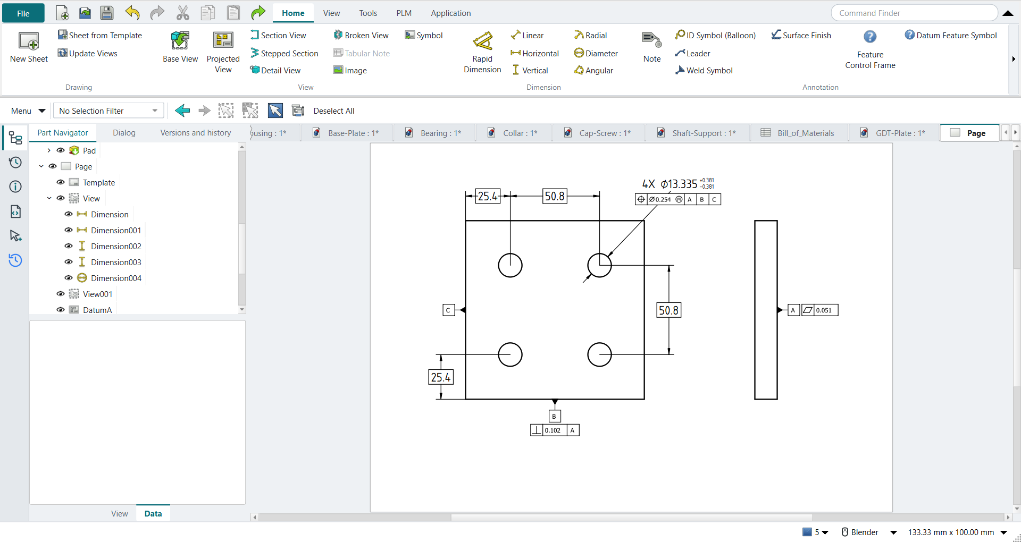Insert a Section View
Screen dimensions: 1021x542
pyautogui.click(x=278, y=35)
